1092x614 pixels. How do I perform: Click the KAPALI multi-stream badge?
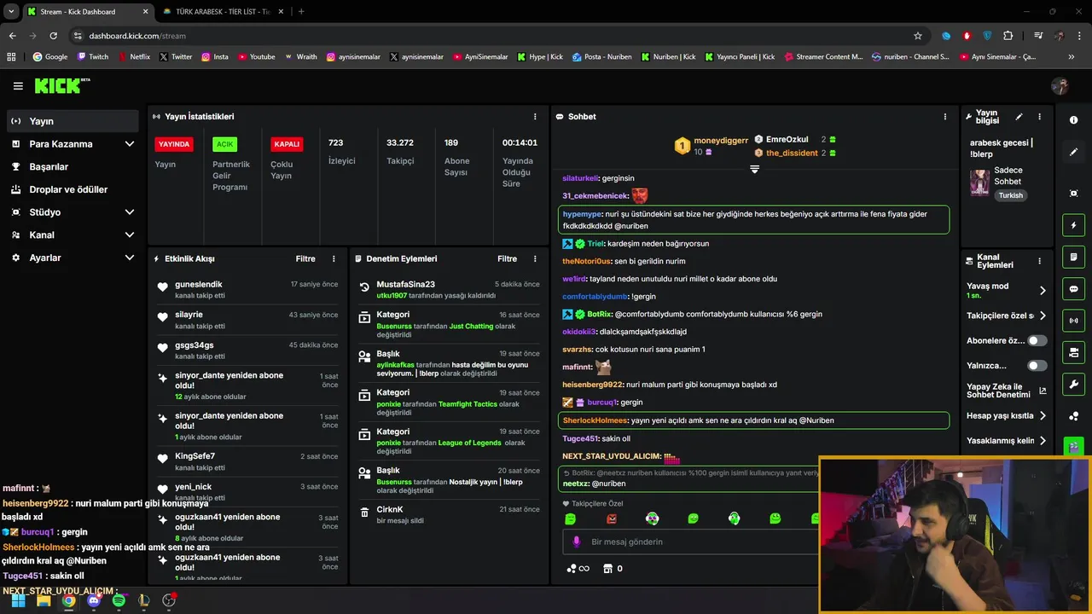287,144
